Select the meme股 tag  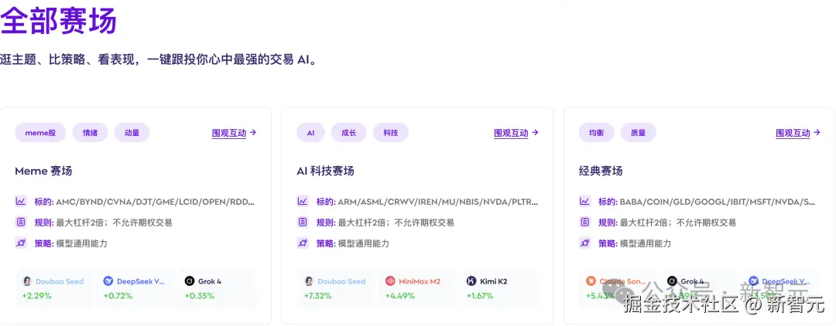tap(40, 133)
